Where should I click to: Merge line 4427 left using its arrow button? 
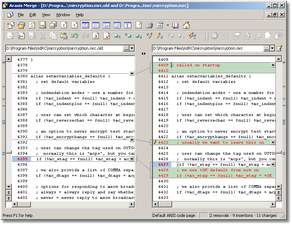273,164
